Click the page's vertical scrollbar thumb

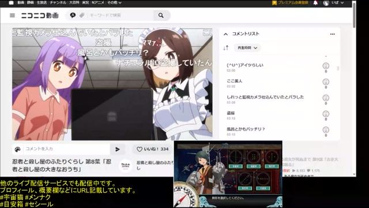point(354,14)
